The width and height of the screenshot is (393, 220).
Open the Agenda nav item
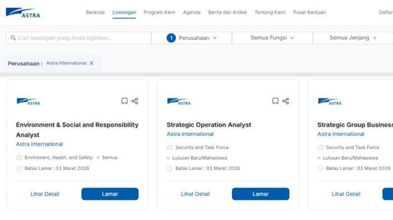[x=192, y=12]
